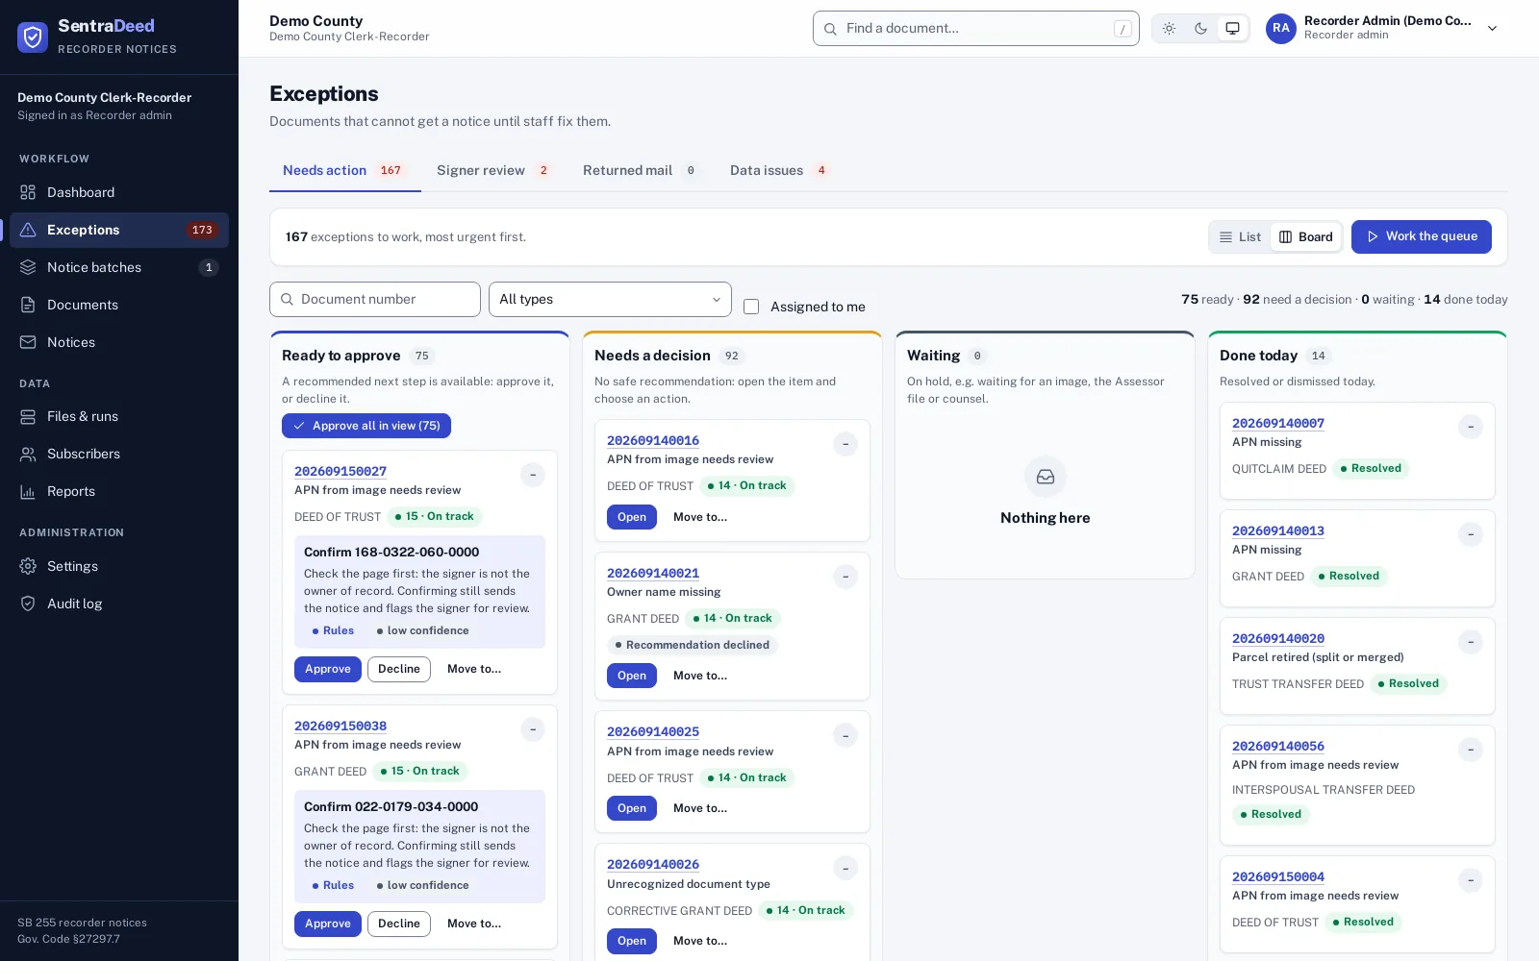
Task: Open resolved document 202609140013 link
Action: [x=1278, y=530]
